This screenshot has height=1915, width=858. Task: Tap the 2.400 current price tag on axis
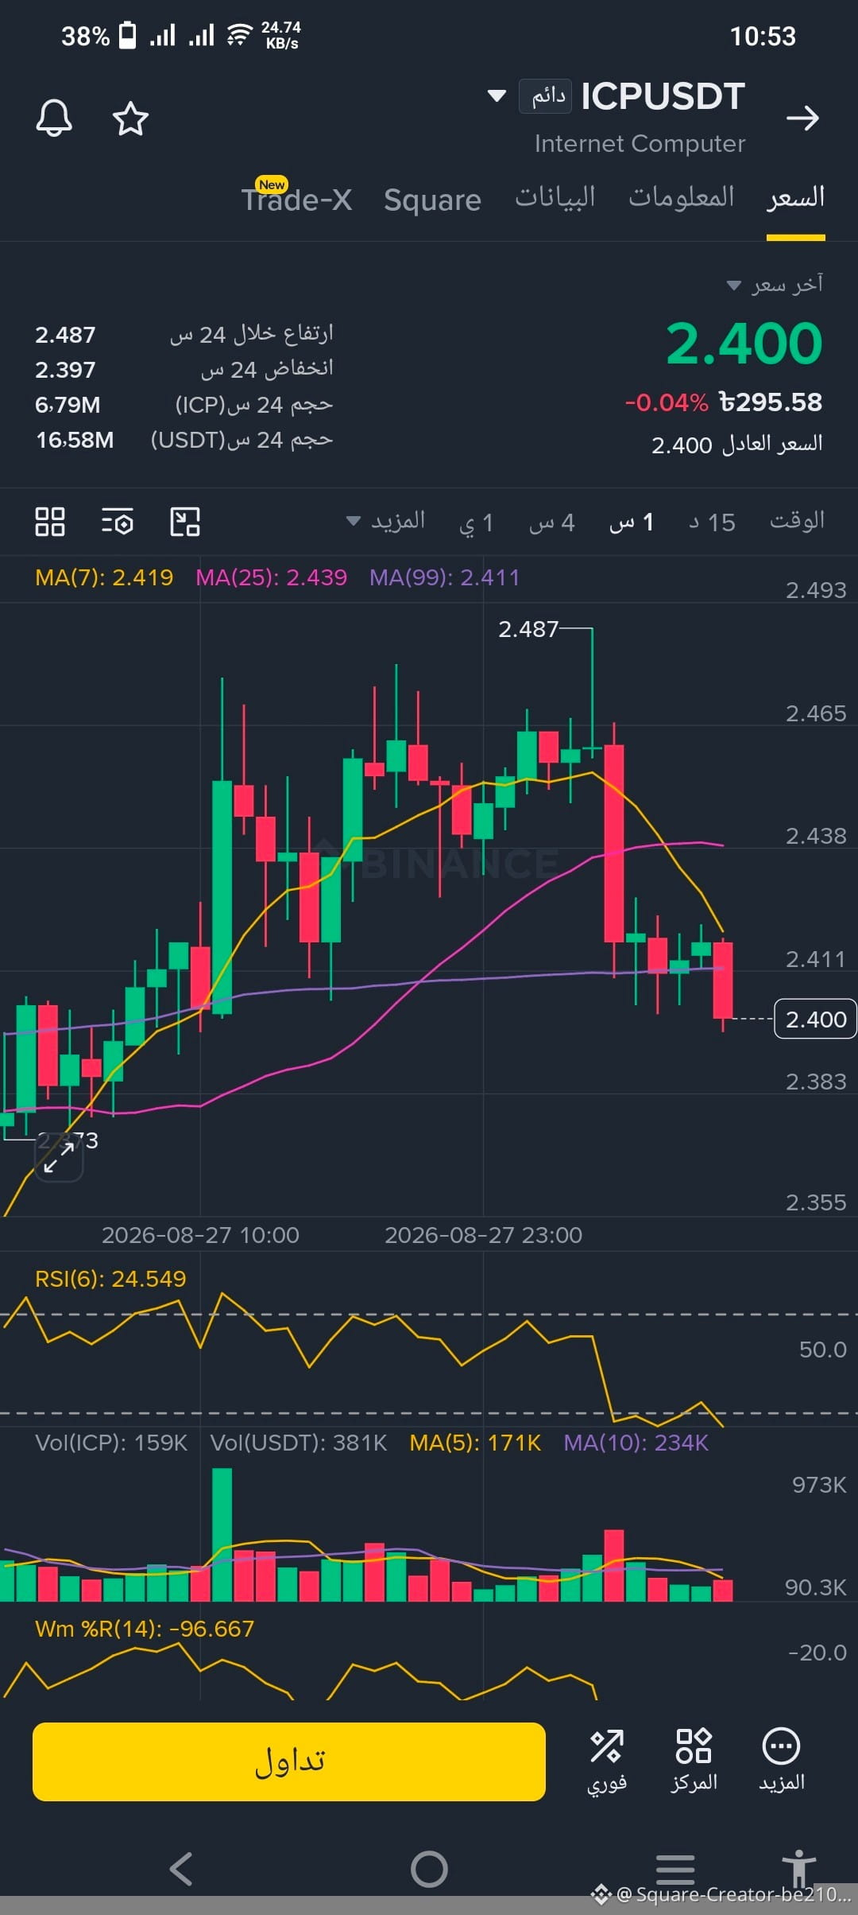[x=815, y=1019]
